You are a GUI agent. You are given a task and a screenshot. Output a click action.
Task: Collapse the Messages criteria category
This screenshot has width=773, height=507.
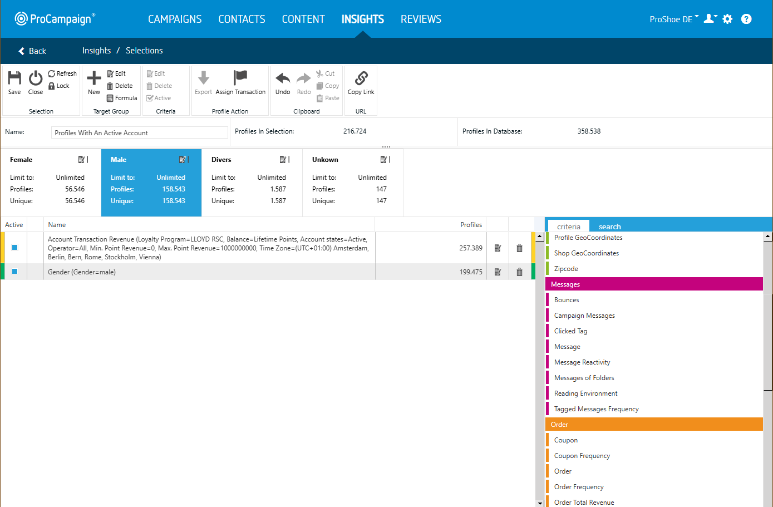(x=653, y=284)
